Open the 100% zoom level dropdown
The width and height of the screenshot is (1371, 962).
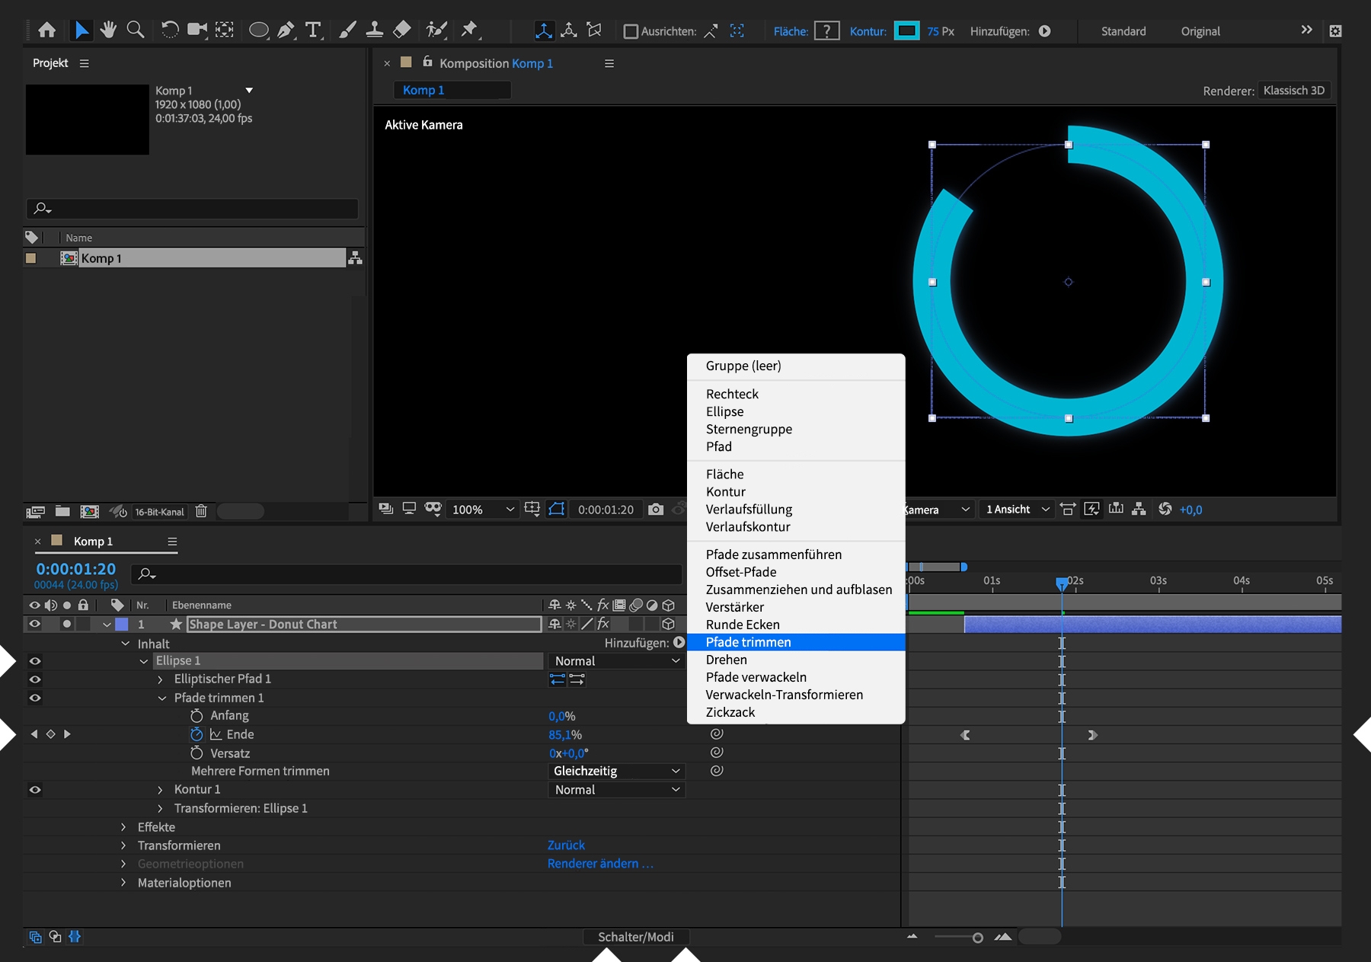tap(484, 510)
